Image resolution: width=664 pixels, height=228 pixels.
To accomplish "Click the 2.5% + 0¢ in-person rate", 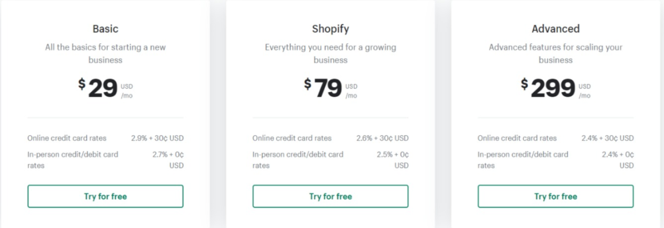I will [x=393, y=159].
